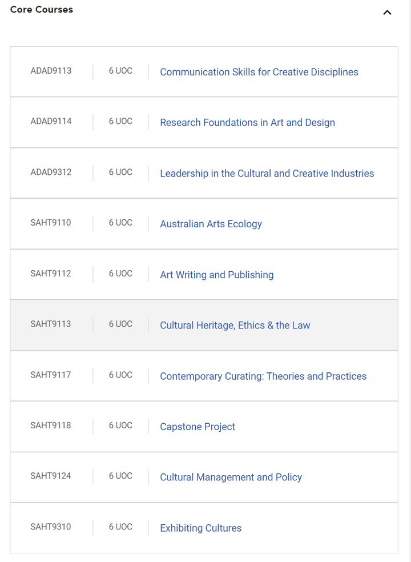Open Art Writing and Publishing course link
This screenshot has height=562, width=411.
tap(217, 275)
